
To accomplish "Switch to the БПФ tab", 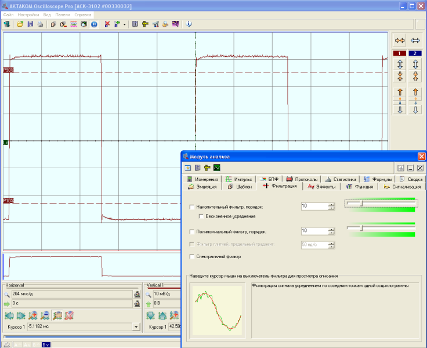I will click(x=269, y=179).
